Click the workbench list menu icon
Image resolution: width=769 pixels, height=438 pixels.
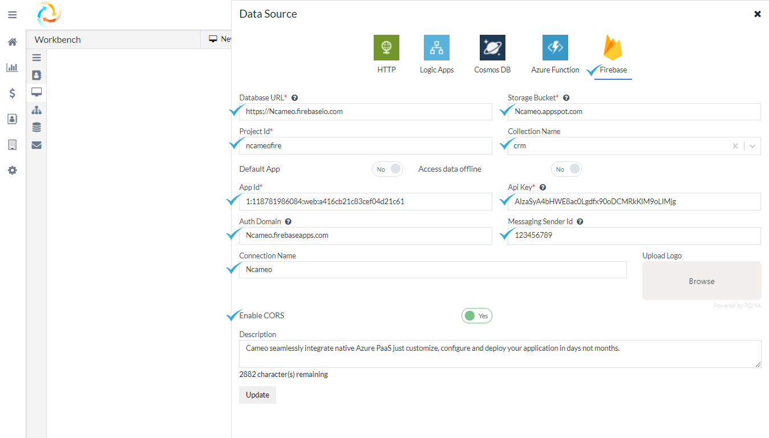tap(37, 58)
